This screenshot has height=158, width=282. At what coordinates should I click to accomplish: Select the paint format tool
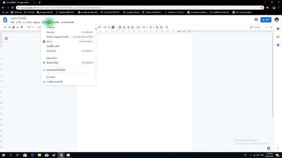(x=22, y=27)
